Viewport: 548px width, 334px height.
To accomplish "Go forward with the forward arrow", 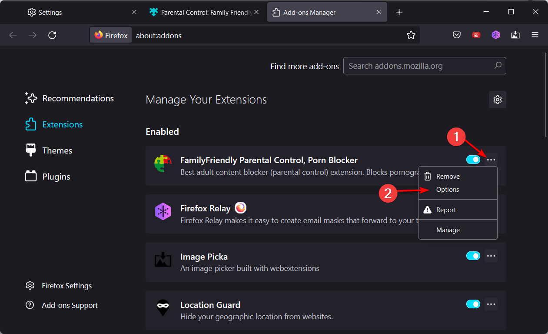I will (x=33, y=35).
